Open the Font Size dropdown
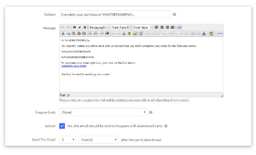 142,27
